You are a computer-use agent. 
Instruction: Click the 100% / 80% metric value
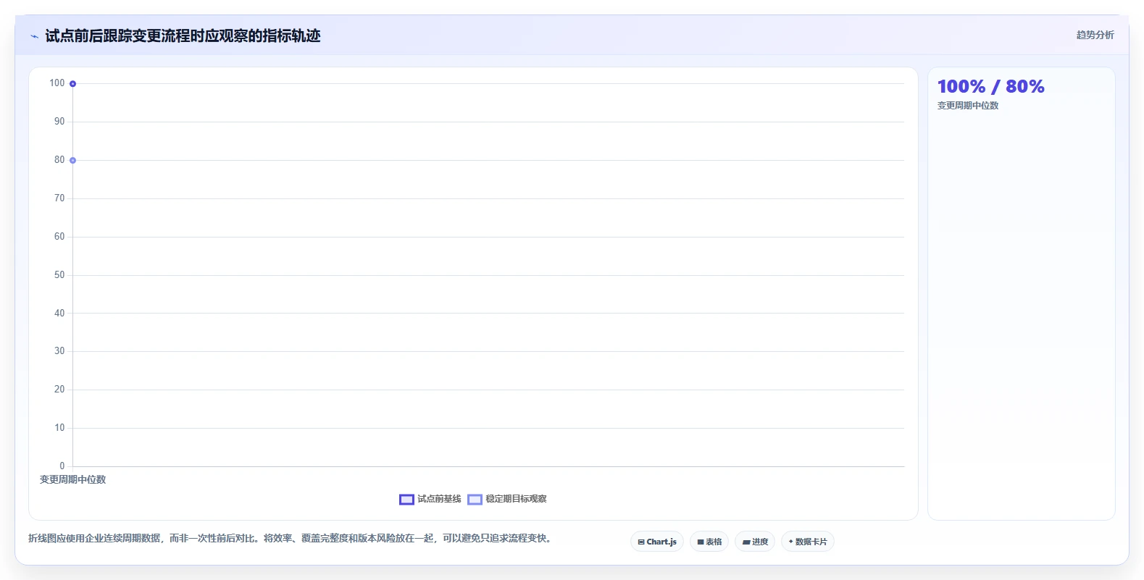[x=990, y=87]
